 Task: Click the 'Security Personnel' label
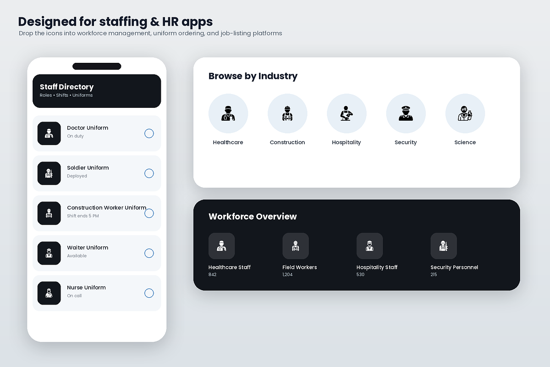(x=454, y=267)
